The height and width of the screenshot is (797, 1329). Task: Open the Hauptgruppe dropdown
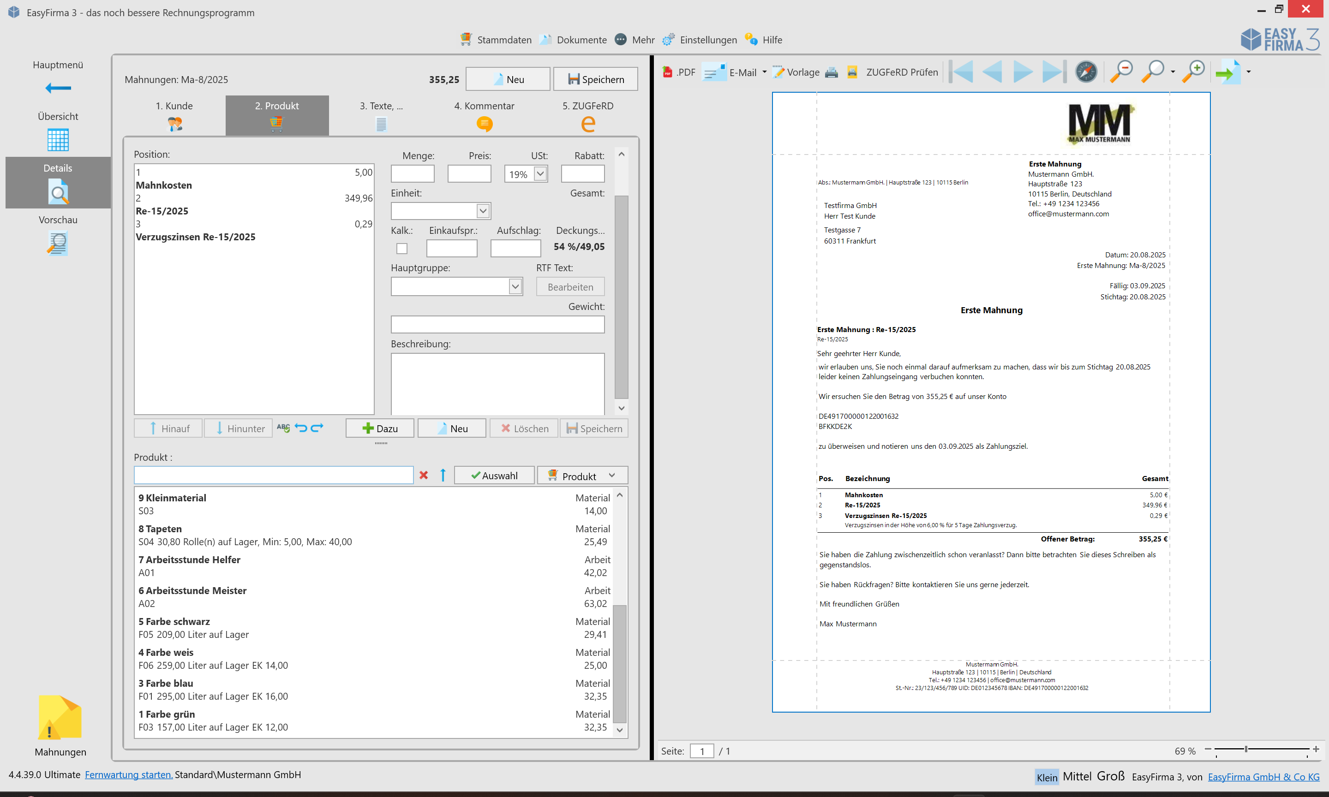[515, 286]
